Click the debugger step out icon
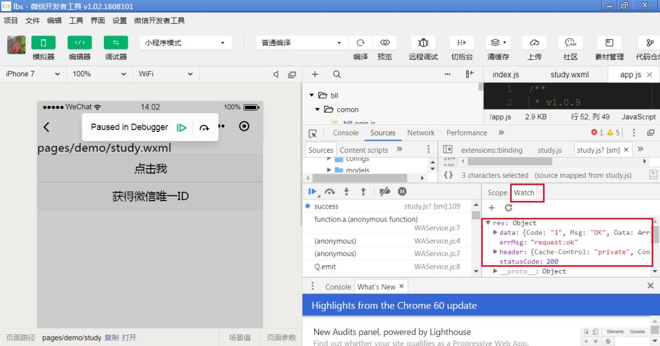The height and width of the screenshot is (346, 660). [x=363, y=191]
